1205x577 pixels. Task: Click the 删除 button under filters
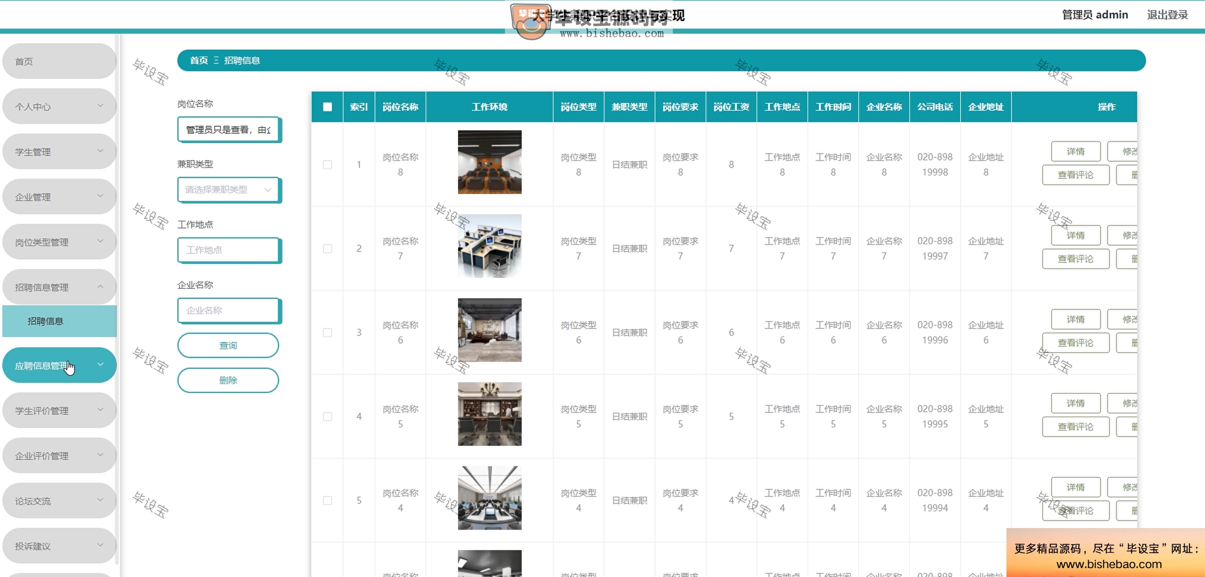coord(228,380)
